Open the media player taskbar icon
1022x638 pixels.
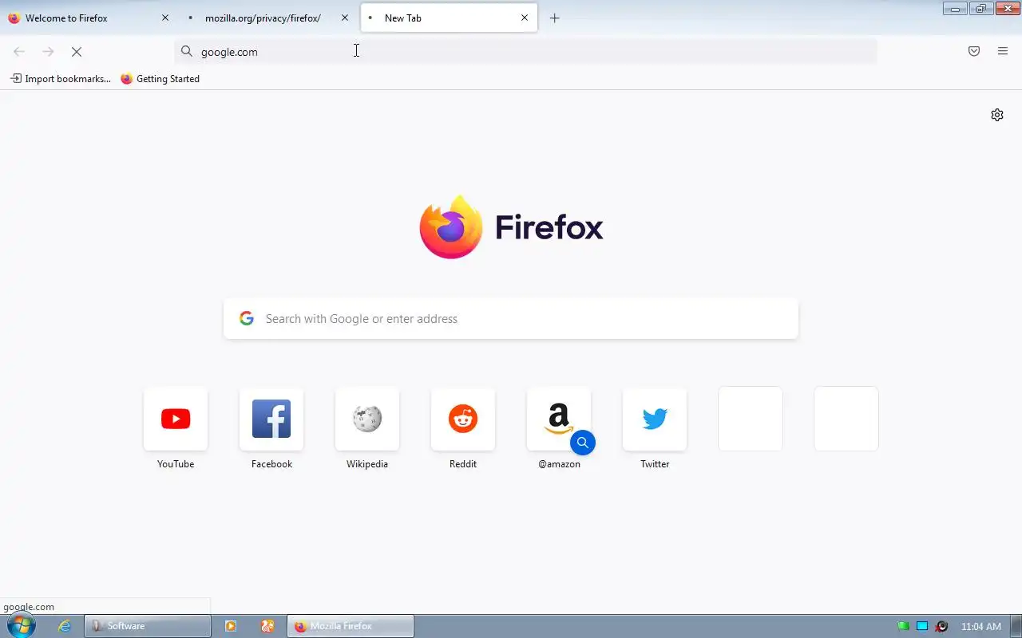(x=231, y=626)
